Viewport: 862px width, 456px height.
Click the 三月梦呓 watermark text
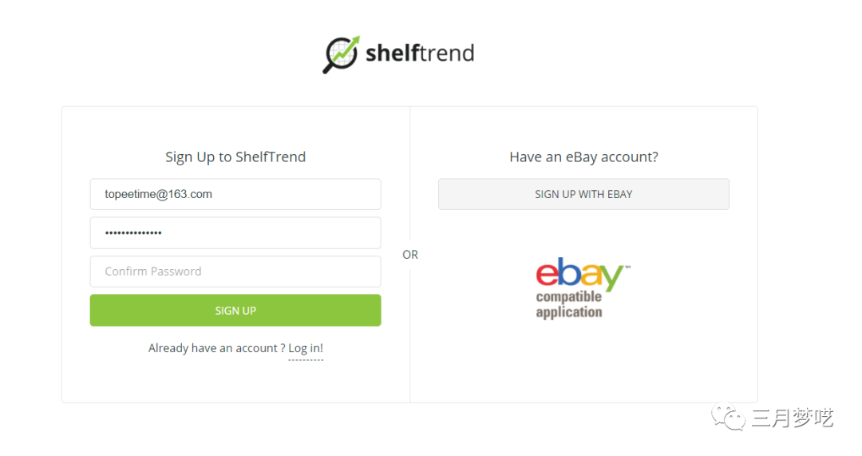(792, 418)
